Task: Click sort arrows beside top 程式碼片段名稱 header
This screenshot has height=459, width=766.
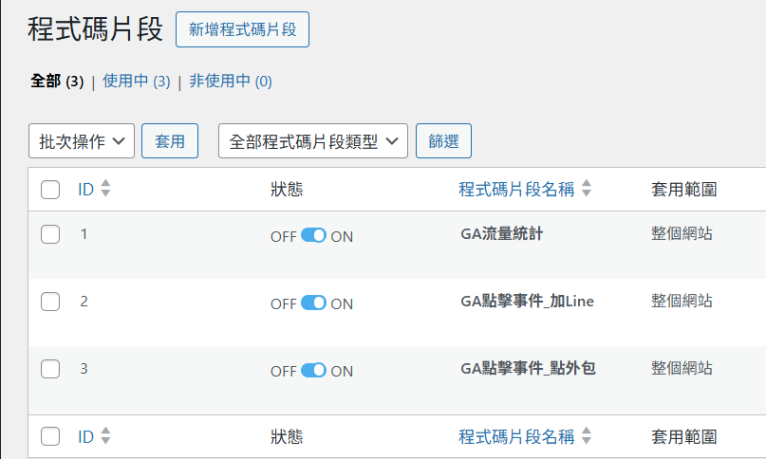Action: coord(587,189)
